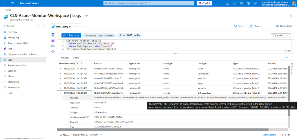The height and width of the screenshot is (139, 297).
Task: Change the Time range Last 24 hours
Action: click(x=99, y=36)
